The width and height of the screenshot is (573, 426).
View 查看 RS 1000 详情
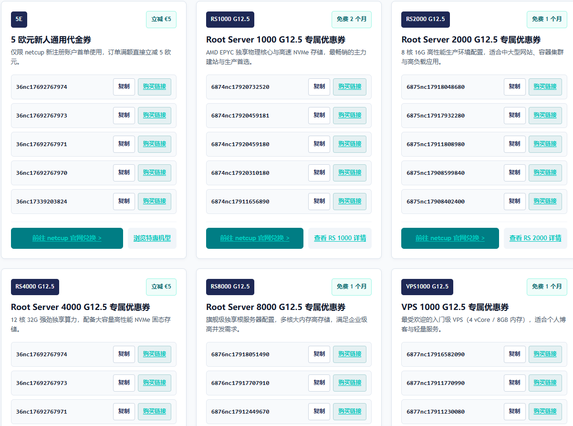340,238
